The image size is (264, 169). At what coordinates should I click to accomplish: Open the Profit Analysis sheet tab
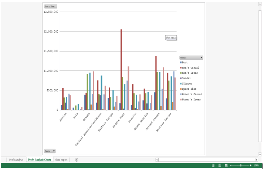pos(16,160)
